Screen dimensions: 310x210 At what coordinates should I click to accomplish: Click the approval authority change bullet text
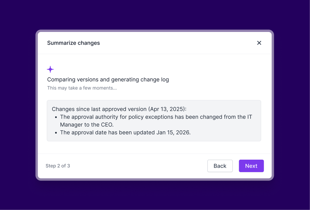[x=156, y=121]
